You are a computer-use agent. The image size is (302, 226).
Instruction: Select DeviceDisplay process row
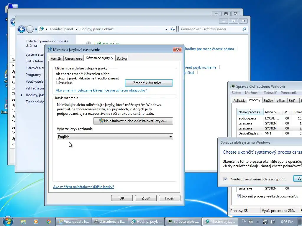270,133
